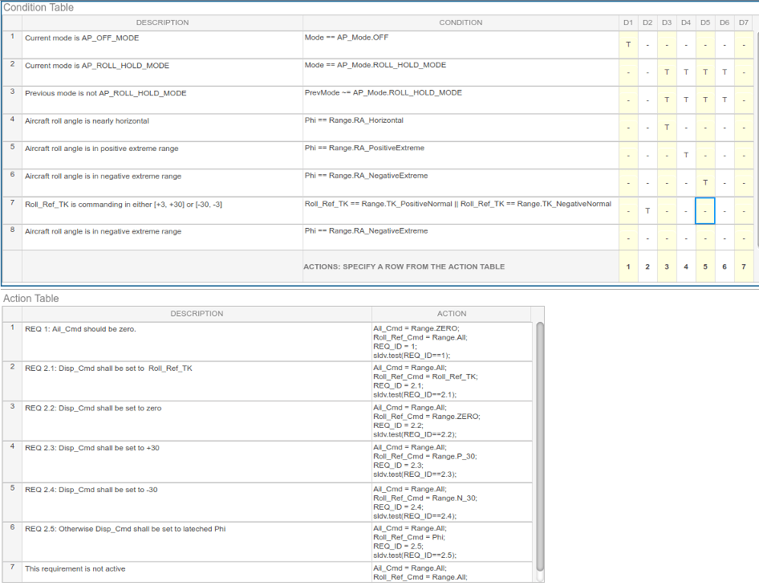Click the D2 column header
This screenshot has width=759, height=586.
(x=647, y=22)
